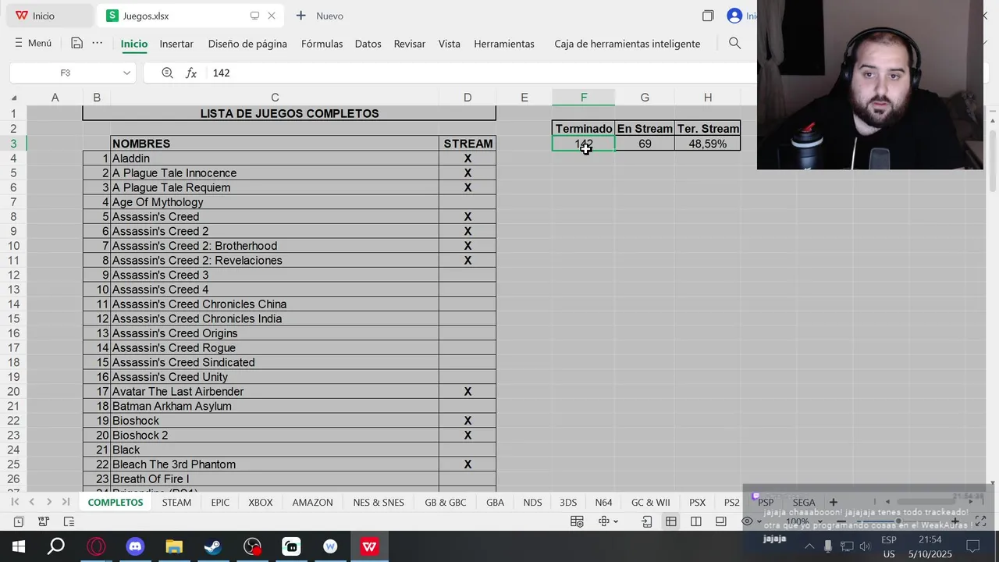Click the select-all corner triangle

click(x=13, y=98)
